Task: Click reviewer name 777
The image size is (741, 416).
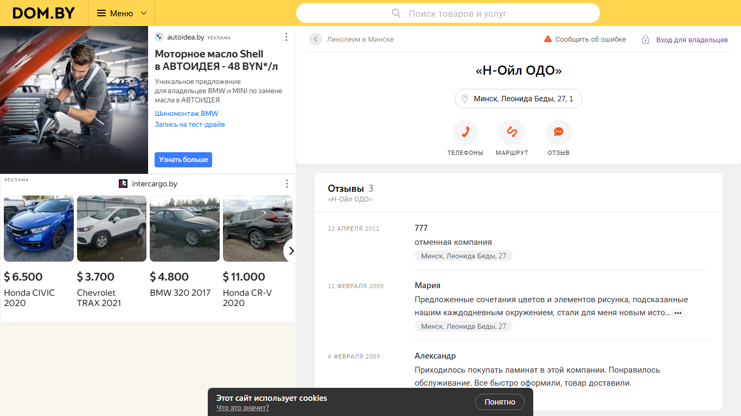Action: pyautogui.click(x=421, y=228)
